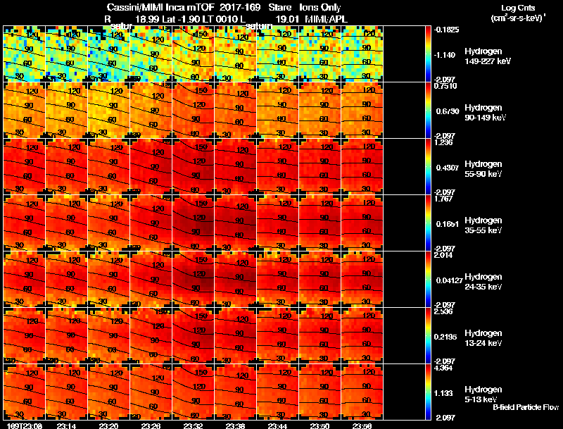Select the Hydrogen 5-13 keV label
563x429 pixels.
483,394
